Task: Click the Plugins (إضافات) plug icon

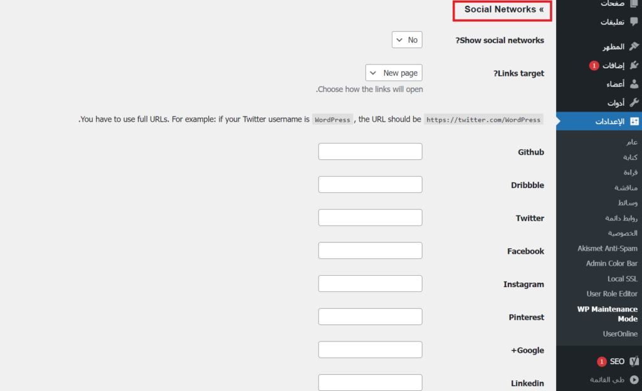Action: 634,65
